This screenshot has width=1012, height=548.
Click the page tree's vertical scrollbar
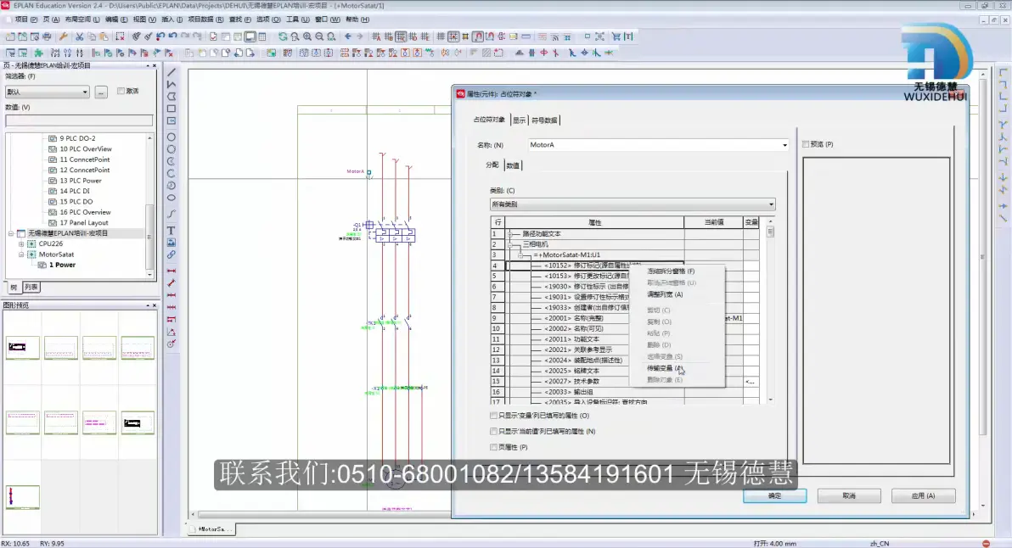(x=149, y=206)
